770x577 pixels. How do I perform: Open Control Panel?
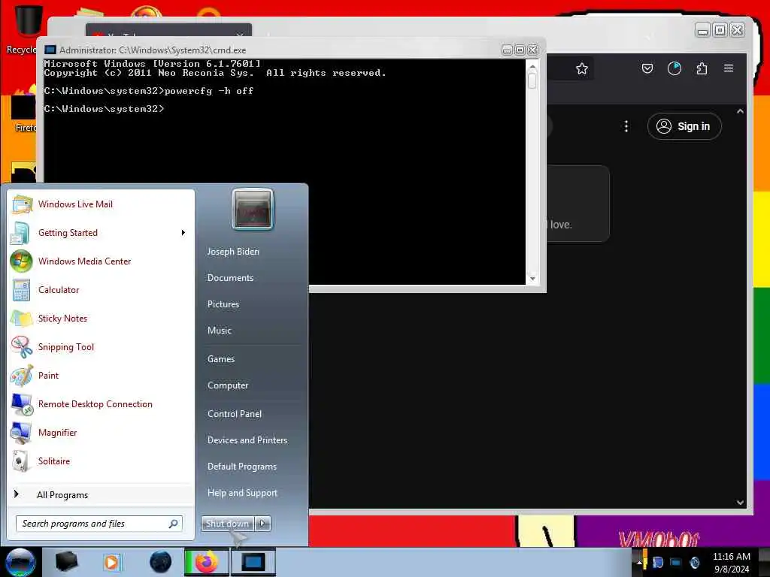235,414
